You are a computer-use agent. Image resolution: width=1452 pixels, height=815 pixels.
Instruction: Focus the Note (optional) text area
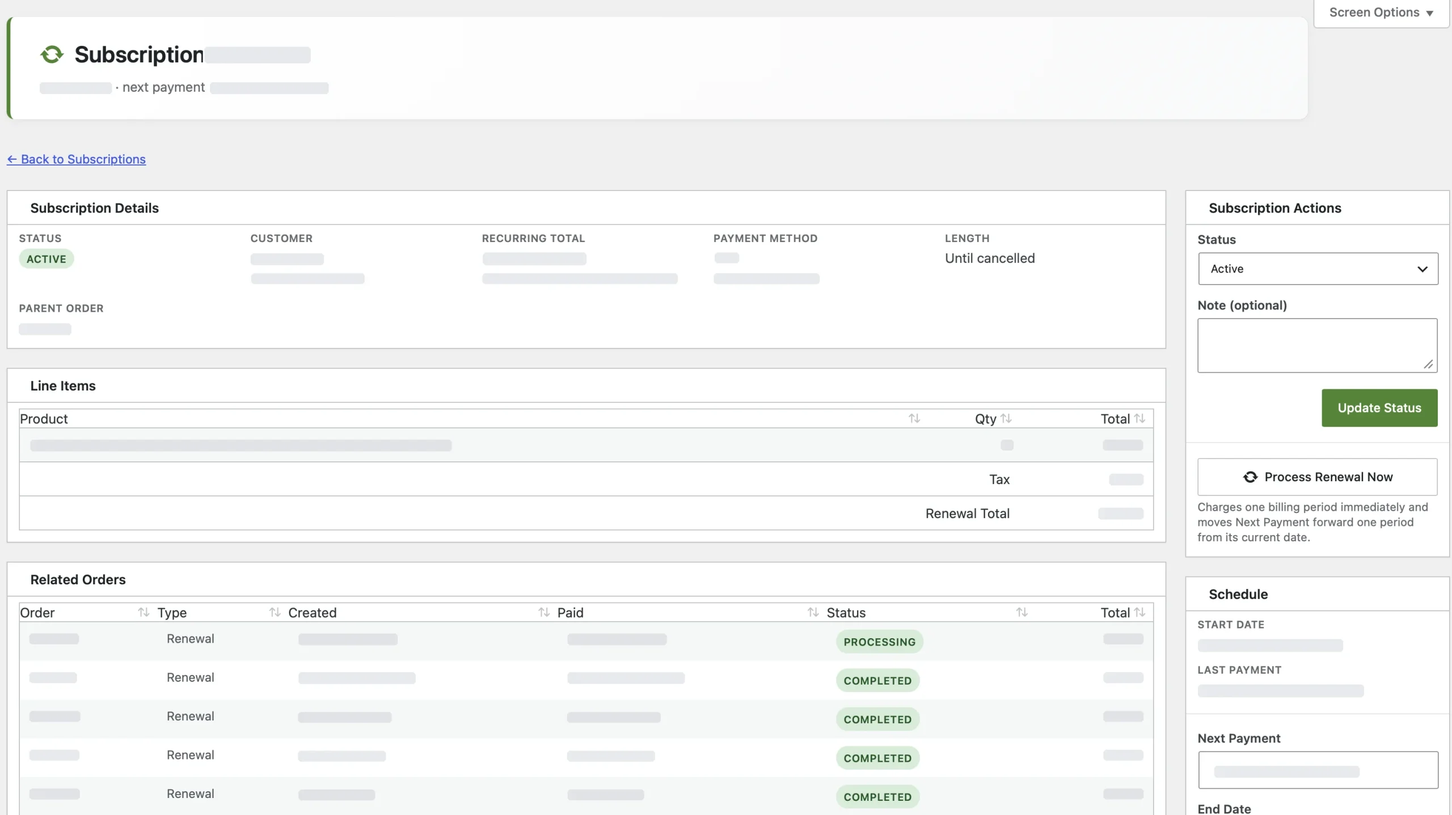click(x=1317, y=345)
